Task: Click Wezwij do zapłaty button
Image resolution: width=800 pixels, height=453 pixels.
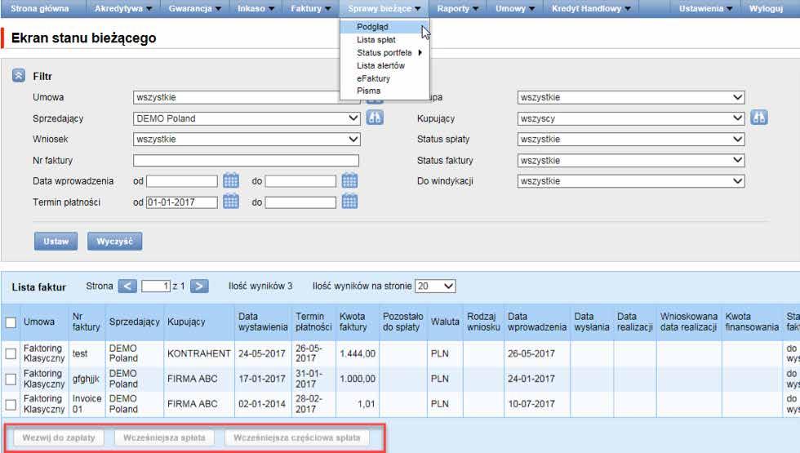Action: [59, 437]
